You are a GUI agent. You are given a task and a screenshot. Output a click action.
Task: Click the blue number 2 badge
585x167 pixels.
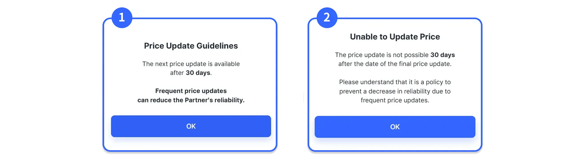327,18
